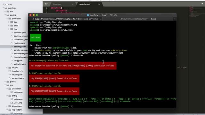Maximize the terminal with green button
Screen dimensions: 205x115
click(x=37, y=15)
